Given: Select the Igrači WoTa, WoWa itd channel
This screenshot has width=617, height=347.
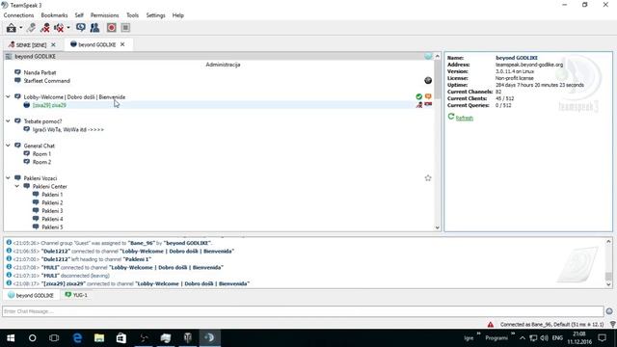Looking at the screenshot, I should pos(67,129).
